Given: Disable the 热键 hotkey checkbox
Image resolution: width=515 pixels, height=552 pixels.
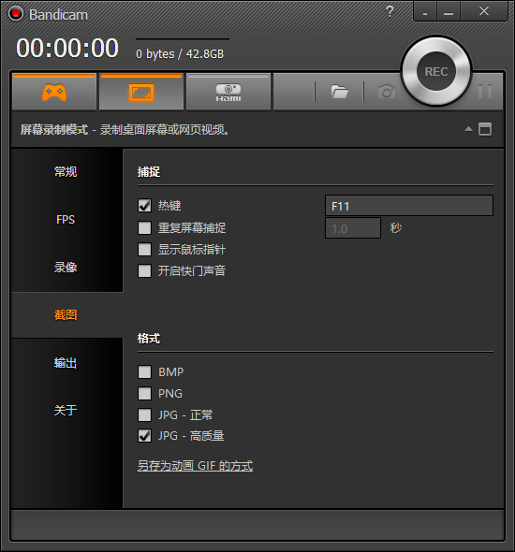Looking at the screenshot, I should click(x=144, y=206).
